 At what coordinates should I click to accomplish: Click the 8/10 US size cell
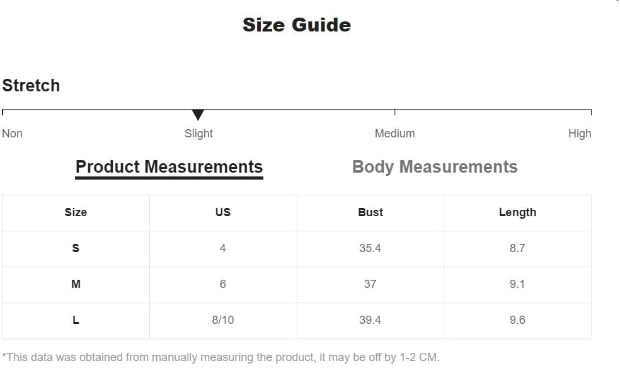click(223, 320)
